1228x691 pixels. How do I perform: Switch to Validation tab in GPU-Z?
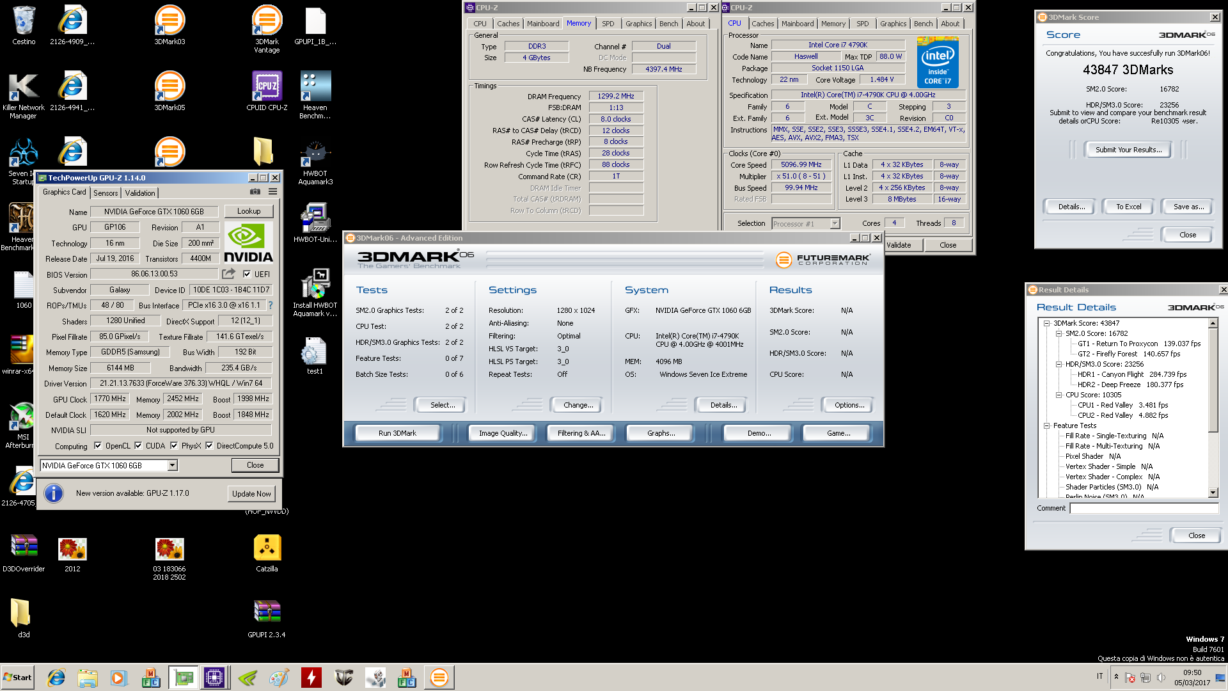(140, 193)
